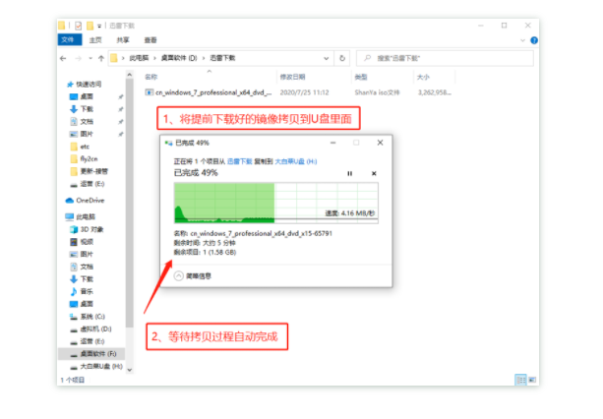Cancel the copy with the X icon
The width and height of the screenshot is (603, 419).
[x=374, y=173]
